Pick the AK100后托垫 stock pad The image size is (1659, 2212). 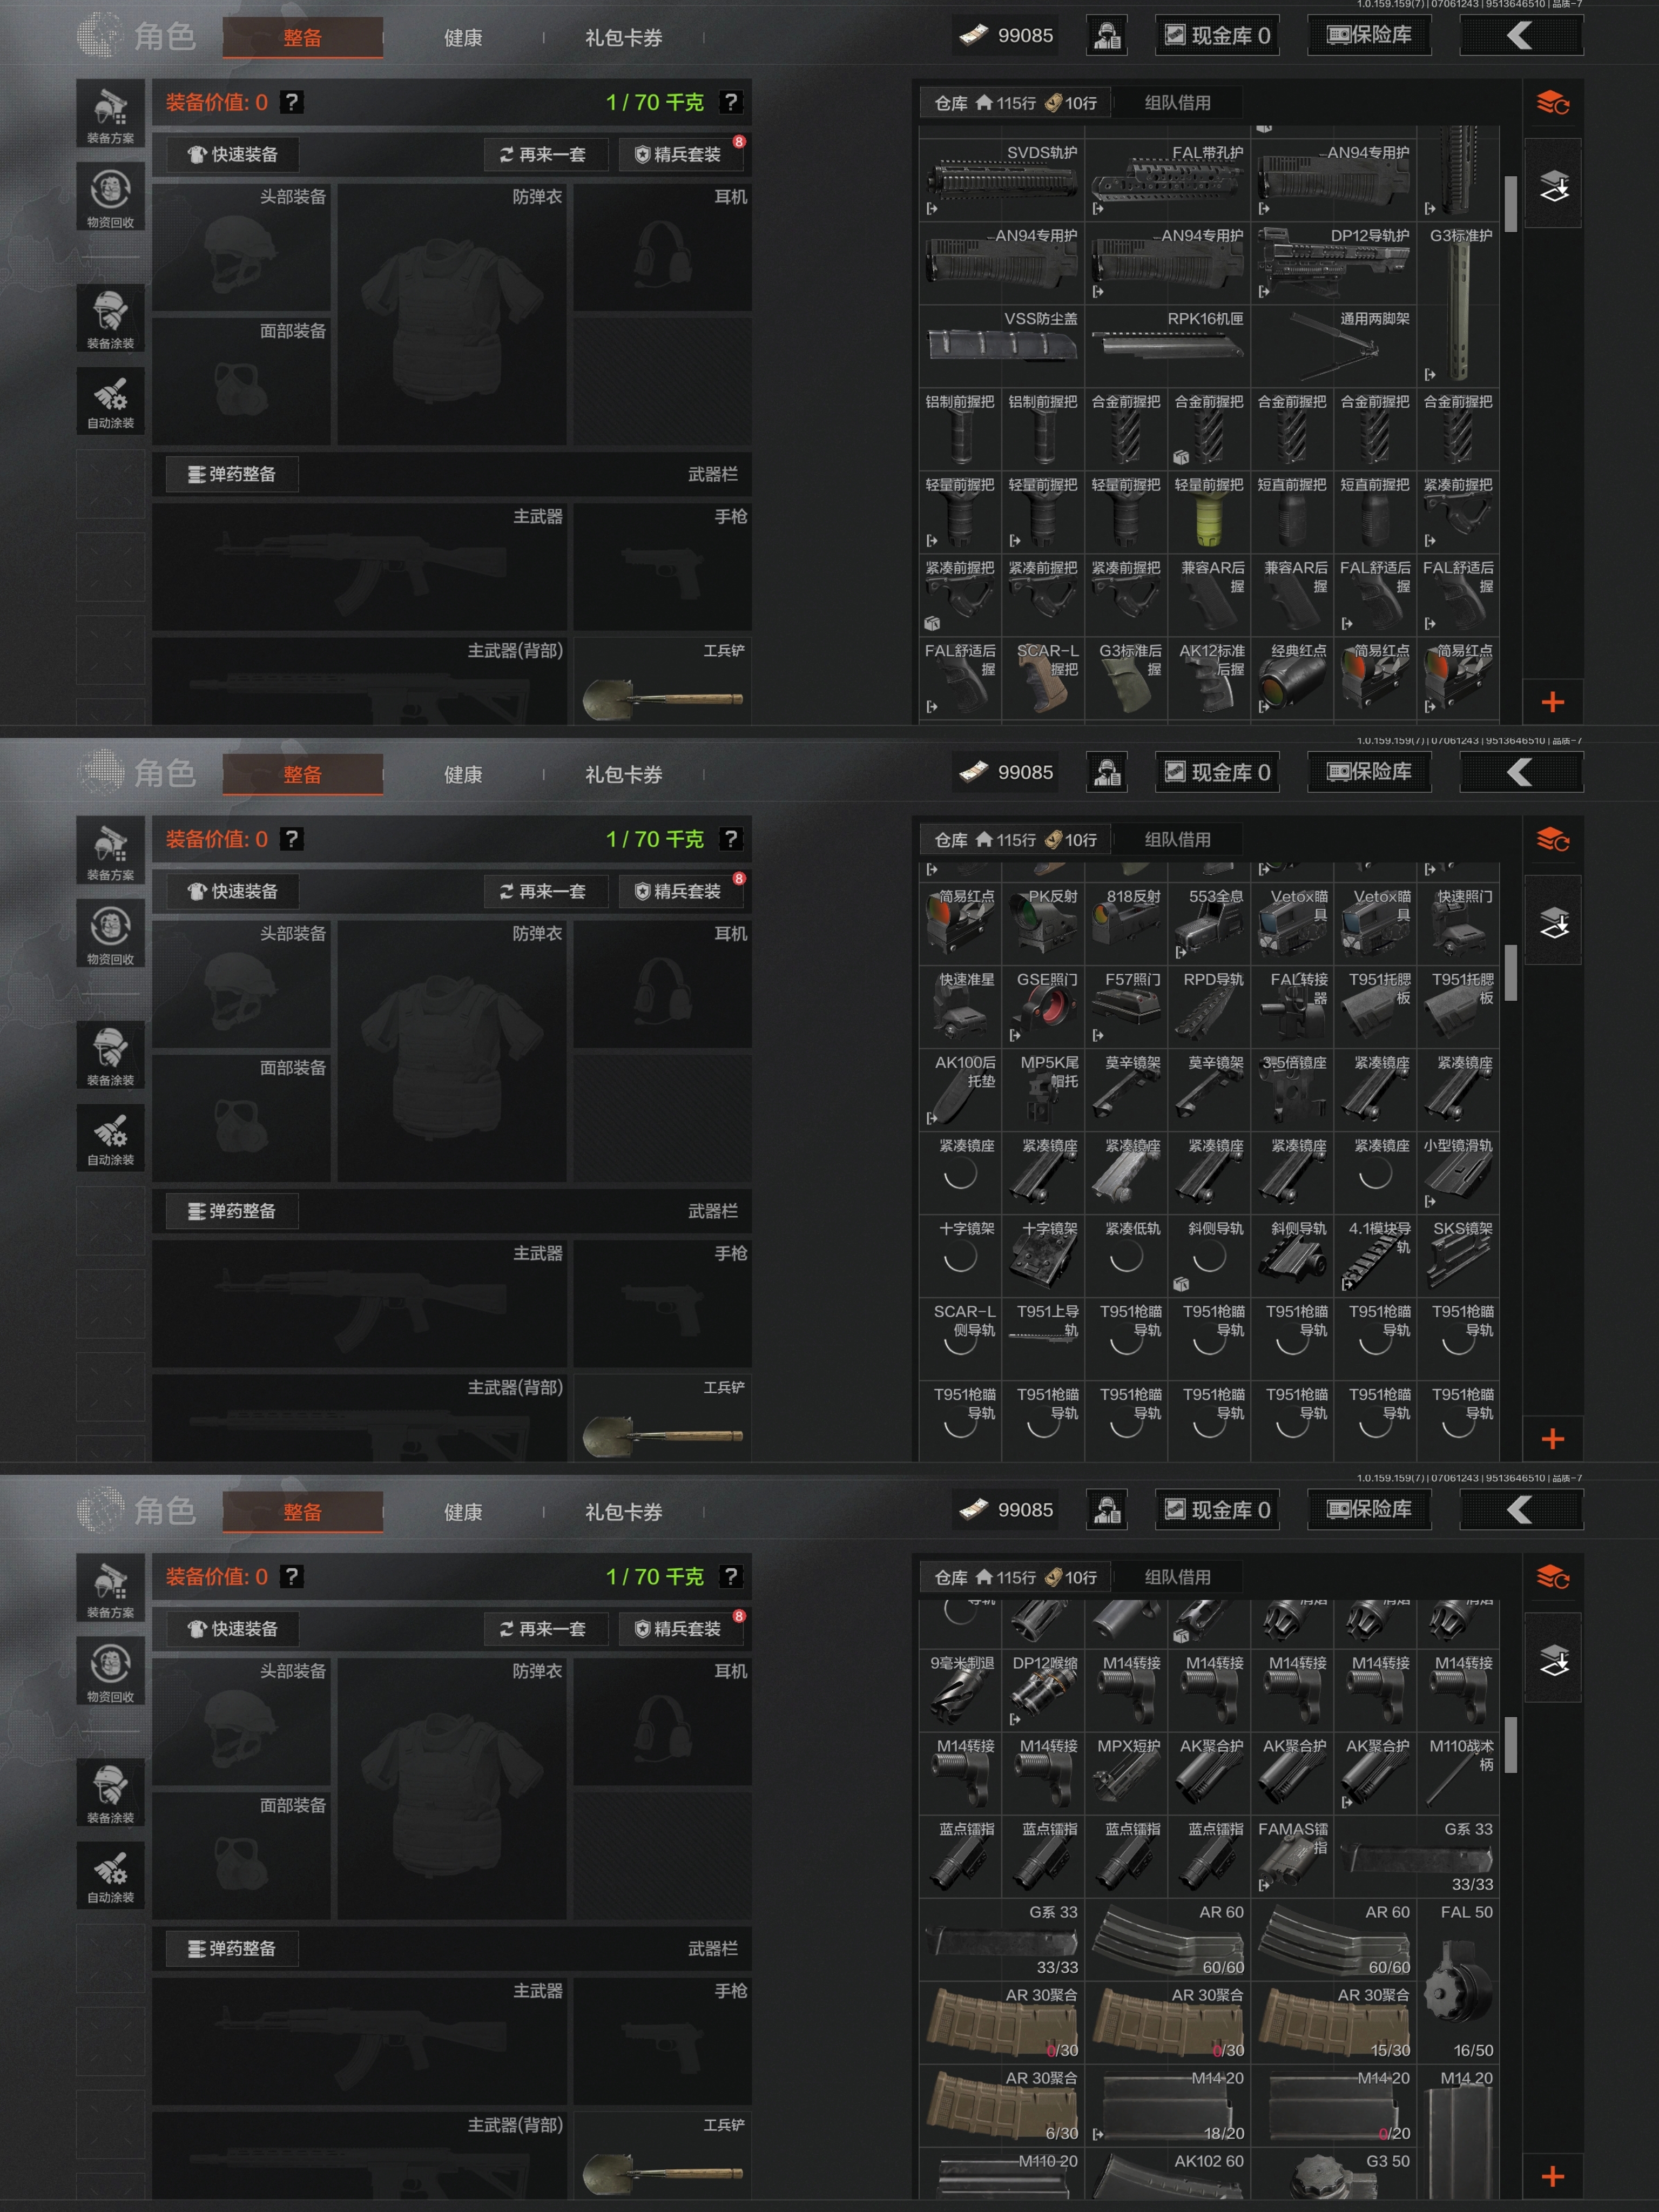point(960,1088)
